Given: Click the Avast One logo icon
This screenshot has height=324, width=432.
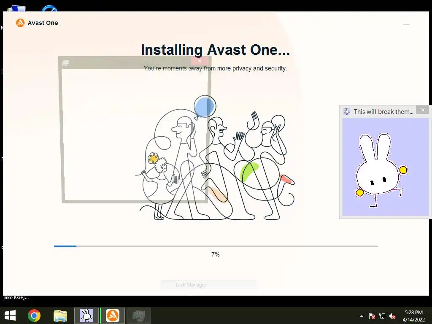Looking at the screenshot, I should click(20, 23).
